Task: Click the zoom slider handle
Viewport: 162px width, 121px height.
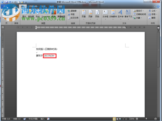Action: [146, 119]
